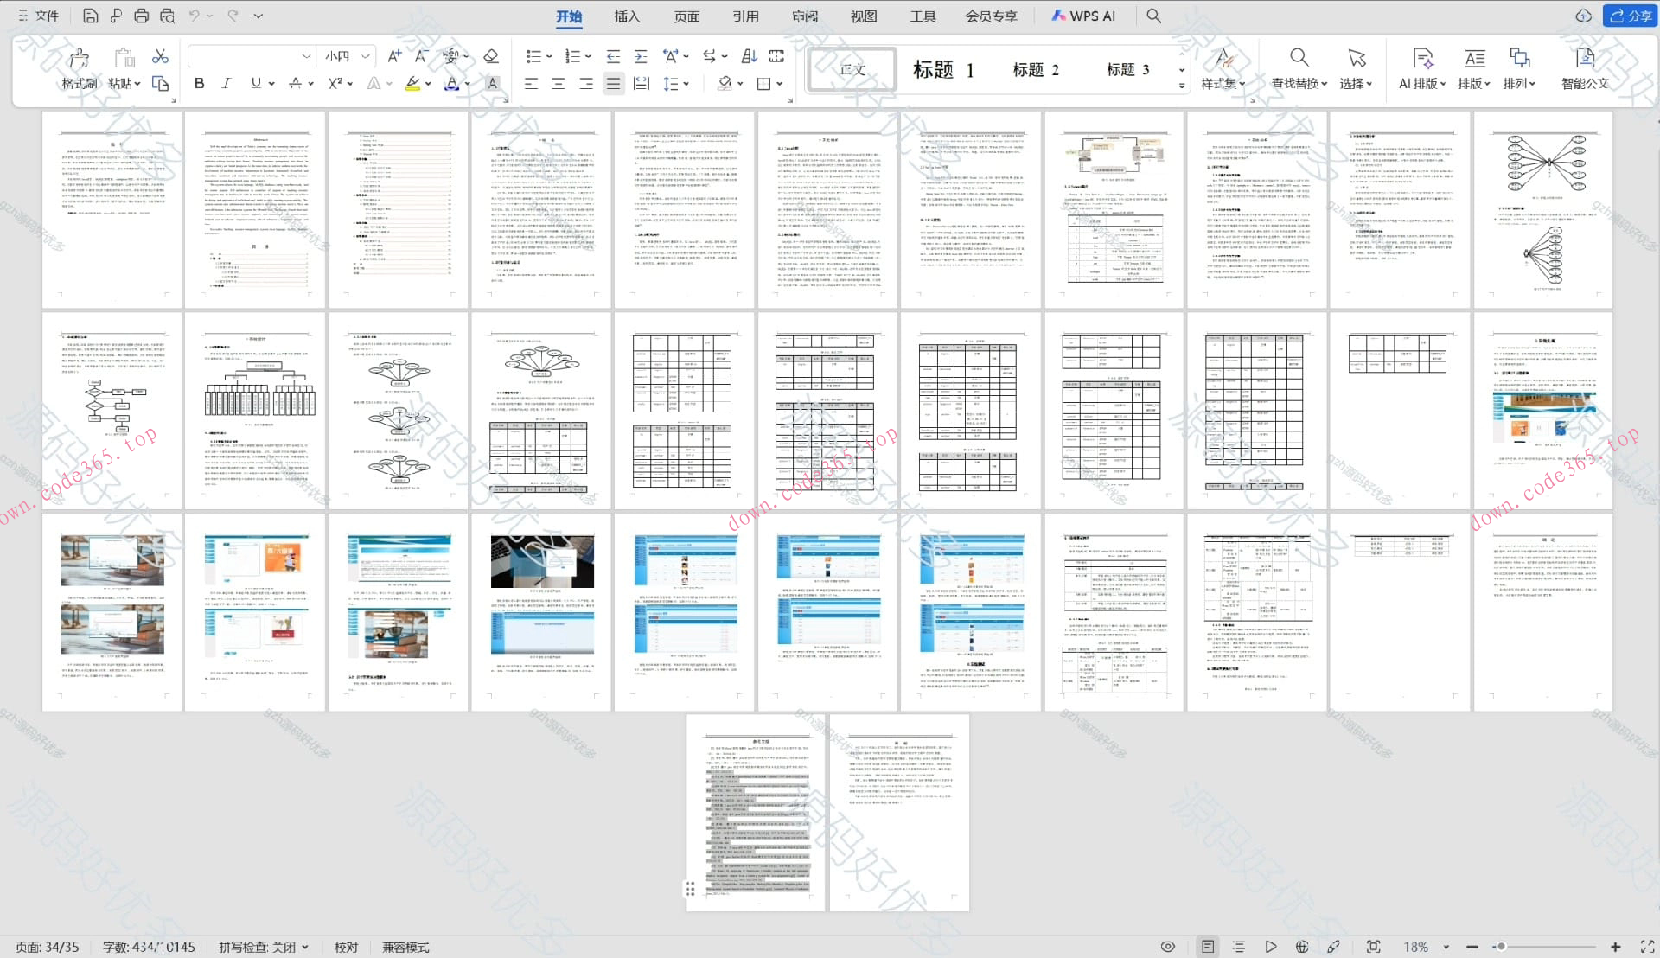Viewport: 1660px width, 958px height.
Task: Toggle Italic formatting
Action: click(226, 83)
